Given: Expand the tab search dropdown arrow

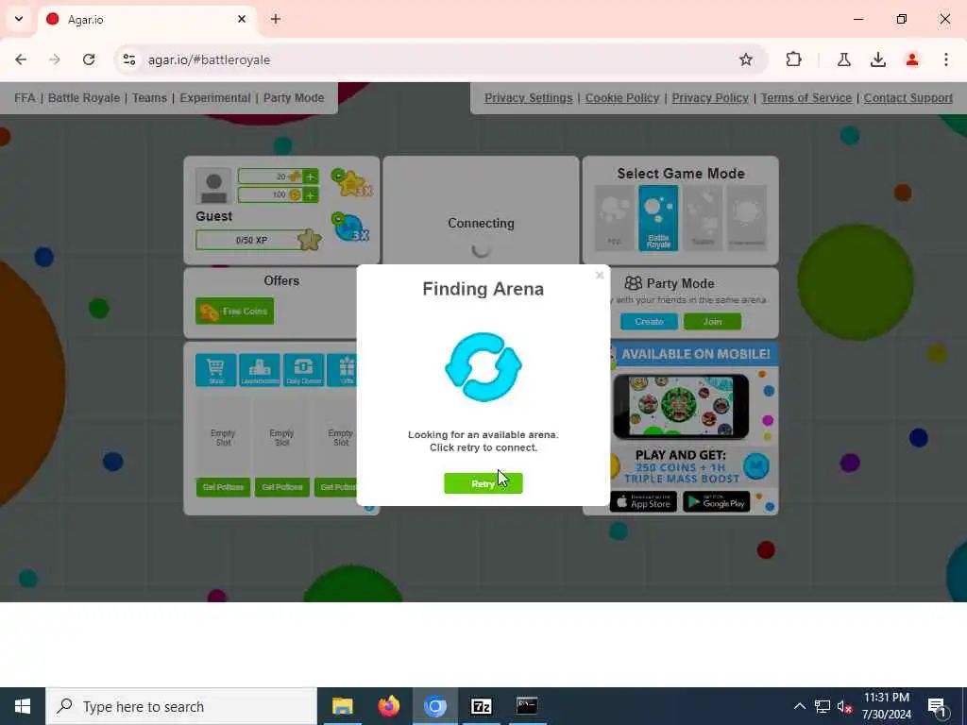Looking at the screenshot, I should click(19, 19).
